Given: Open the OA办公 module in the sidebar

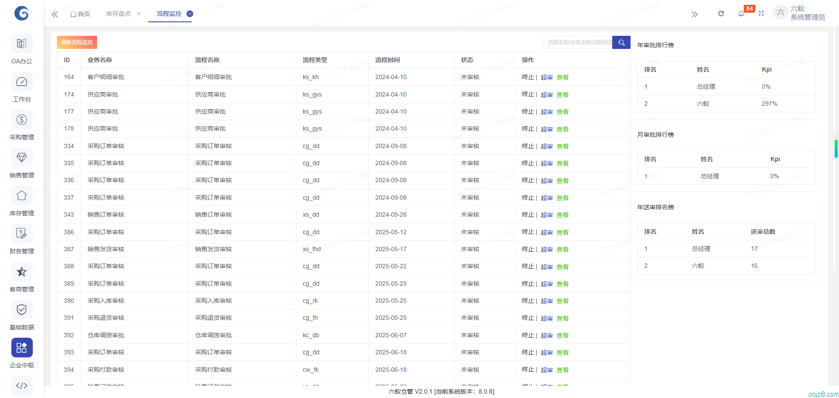Looking at the screenshot, I should (21, 48).
